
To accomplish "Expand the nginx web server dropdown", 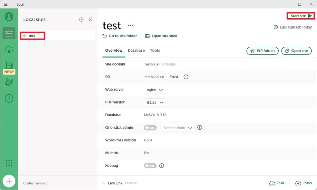I will [x=155, y=90].
